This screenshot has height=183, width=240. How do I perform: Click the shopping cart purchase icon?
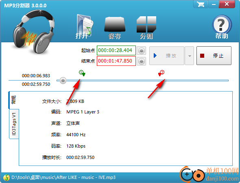point(201,4)
